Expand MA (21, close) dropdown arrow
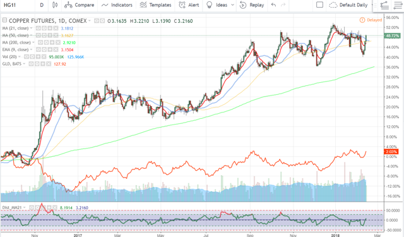This screenshot has width=404, height=237. (31, 28)
